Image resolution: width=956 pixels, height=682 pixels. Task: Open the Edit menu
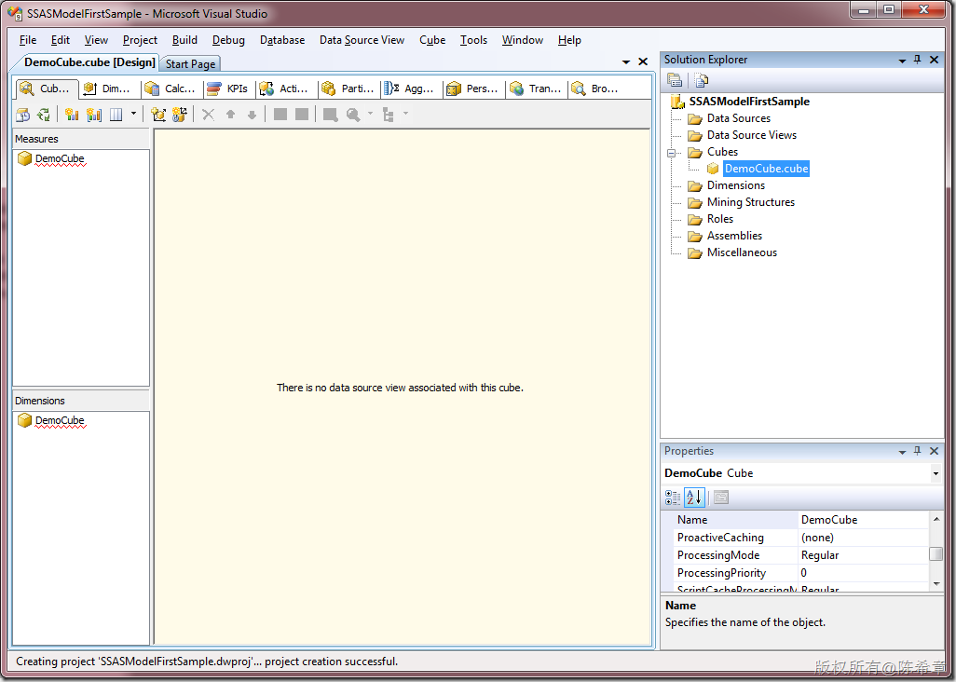60,40
